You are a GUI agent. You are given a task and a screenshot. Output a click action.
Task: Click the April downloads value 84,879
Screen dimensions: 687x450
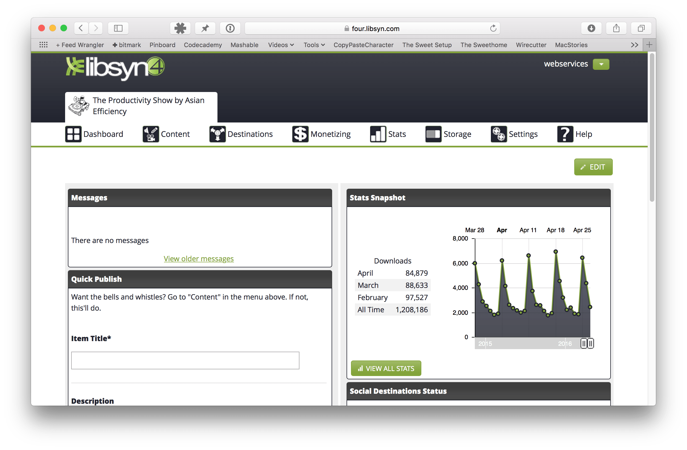pos(417,273)
